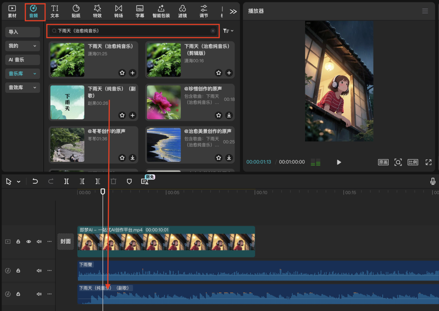The height and width of the screenshot is (311, 439).
Task: Click the 封面 cover button
Action: [x=65, y=241]
